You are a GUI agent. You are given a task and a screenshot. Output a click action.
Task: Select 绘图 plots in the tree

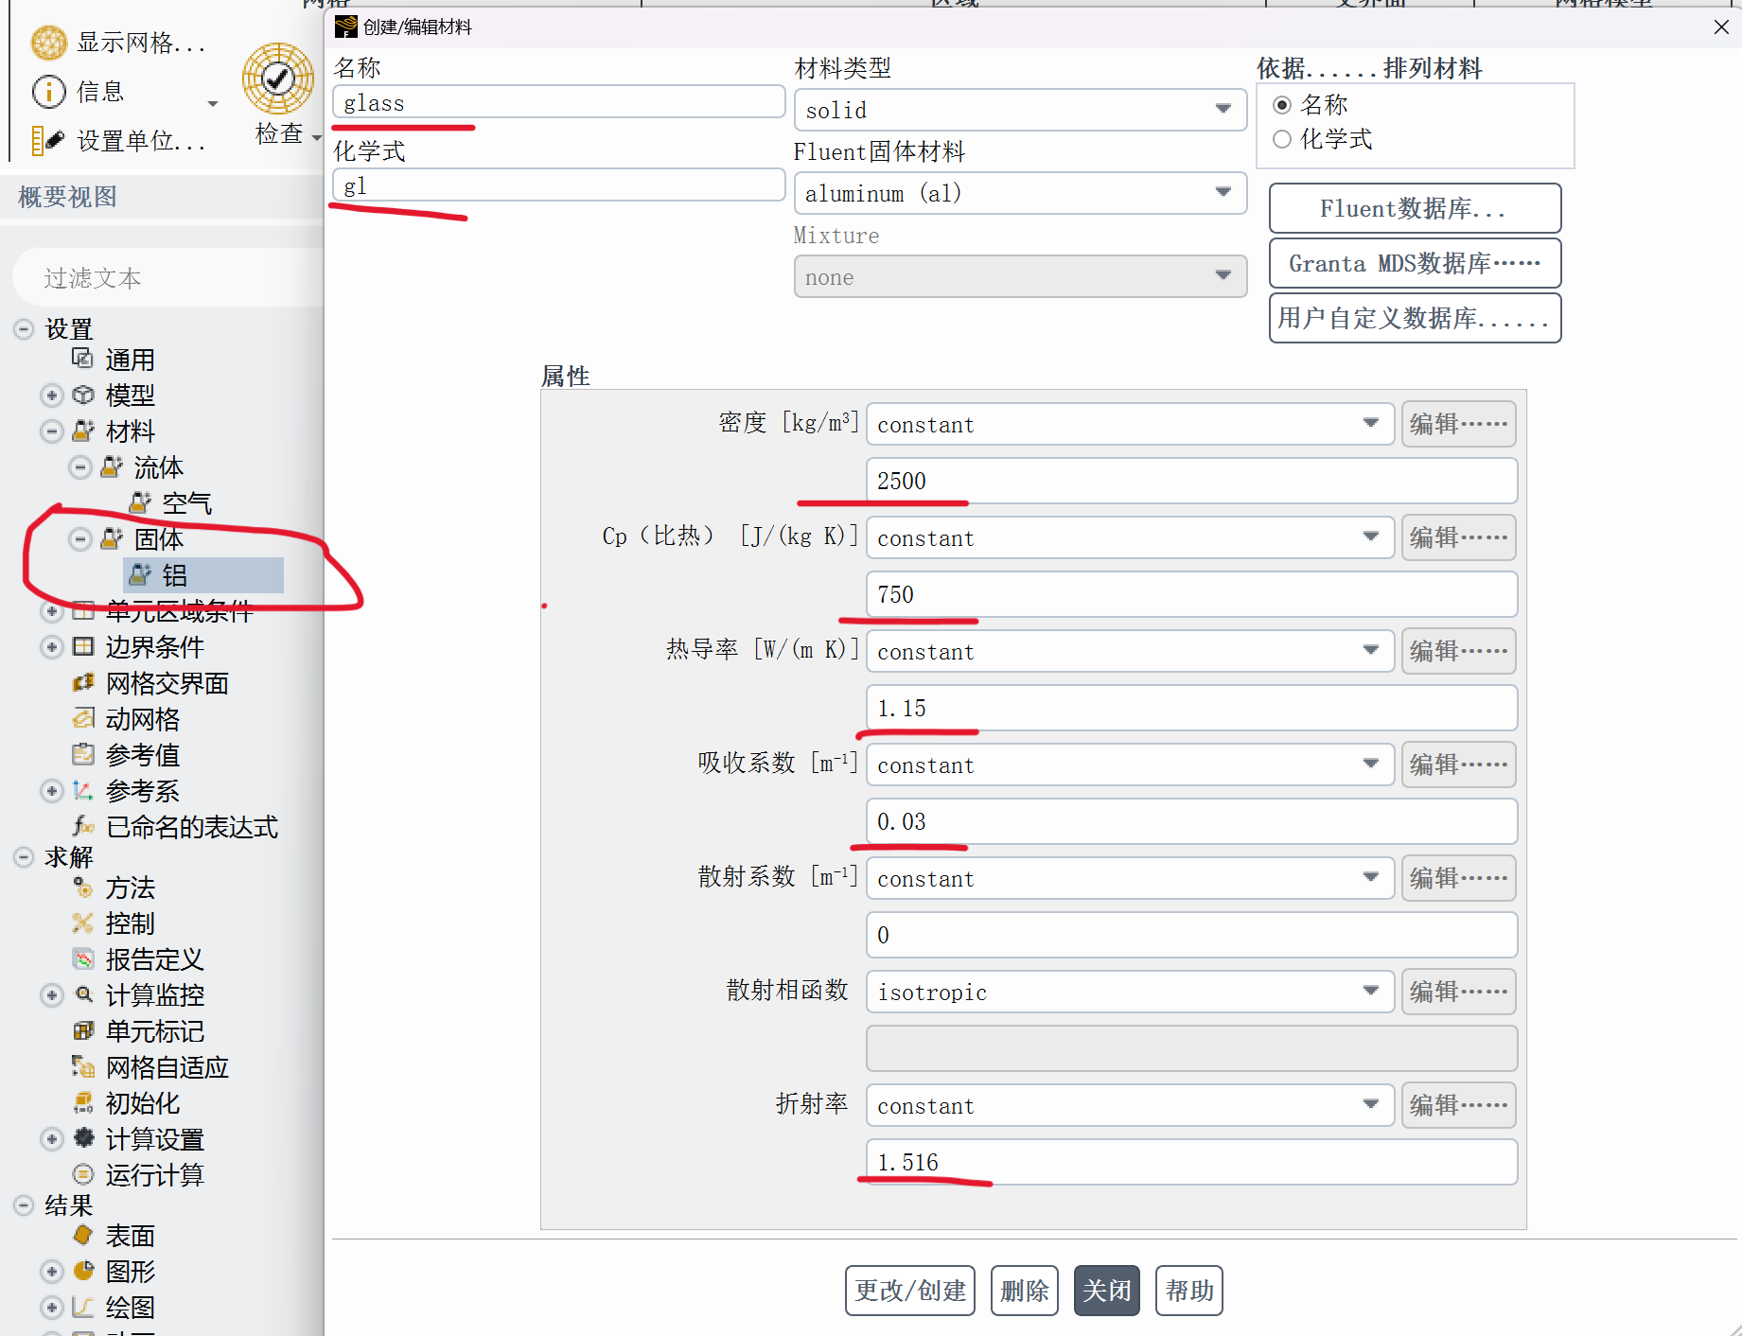(x=131, y=1307)
